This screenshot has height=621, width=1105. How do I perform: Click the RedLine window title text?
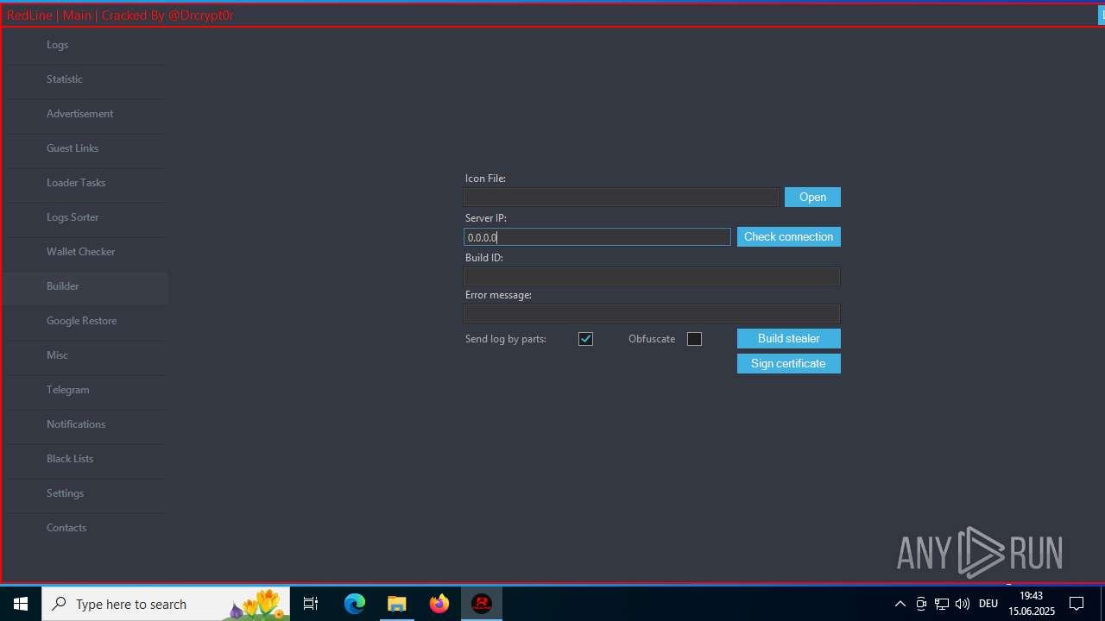point(120,16)
